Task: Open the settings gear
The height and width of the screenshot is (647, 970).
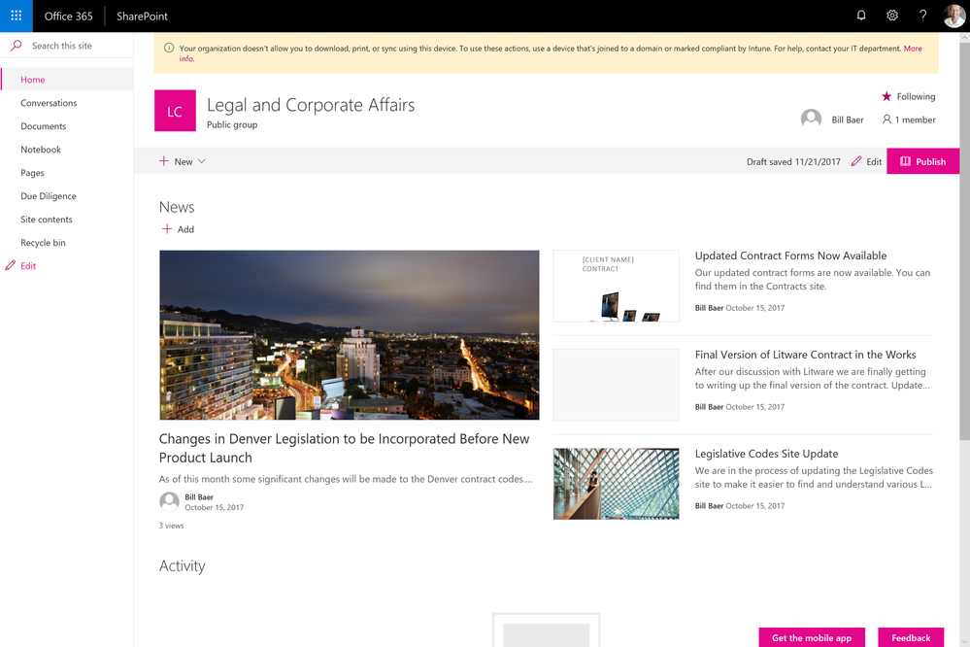Action: (892, 16)
